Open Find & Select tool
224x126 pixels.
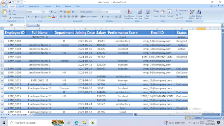pos(199,14)
